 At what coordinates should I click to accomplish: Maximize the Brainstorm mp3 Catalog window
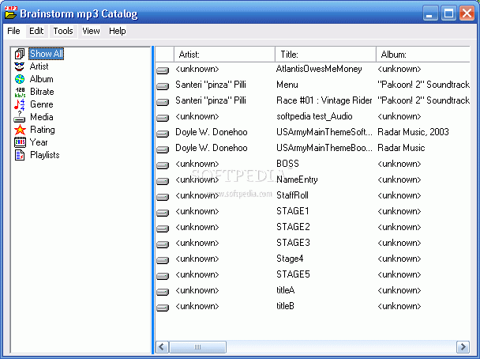(448, 13)
